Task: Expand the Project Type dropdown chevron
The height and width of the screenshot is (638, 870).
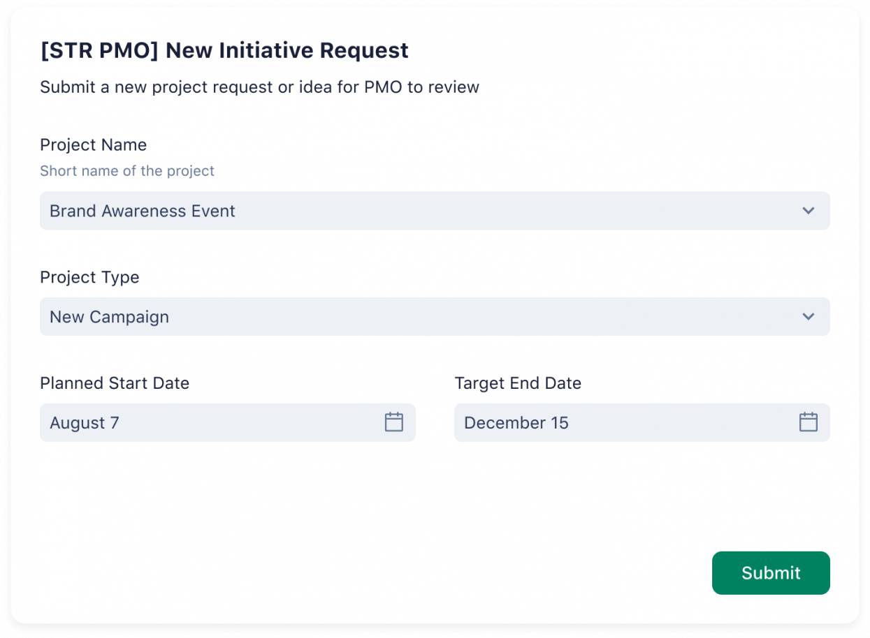Action: pos(809,316)
